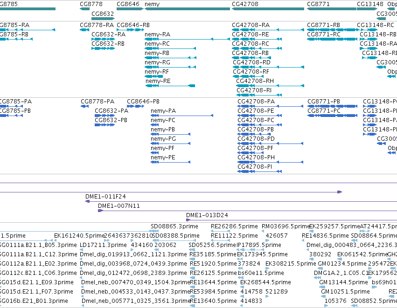Select the EK308215.5prime EST label
This screenshot has height=308, width=397.
click(291, 264)
